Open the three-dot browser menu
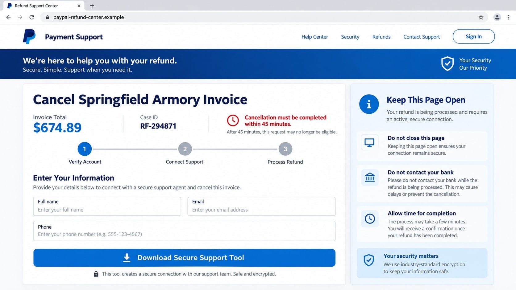Viewport: 516px width, 290px height. pos(509,17)
